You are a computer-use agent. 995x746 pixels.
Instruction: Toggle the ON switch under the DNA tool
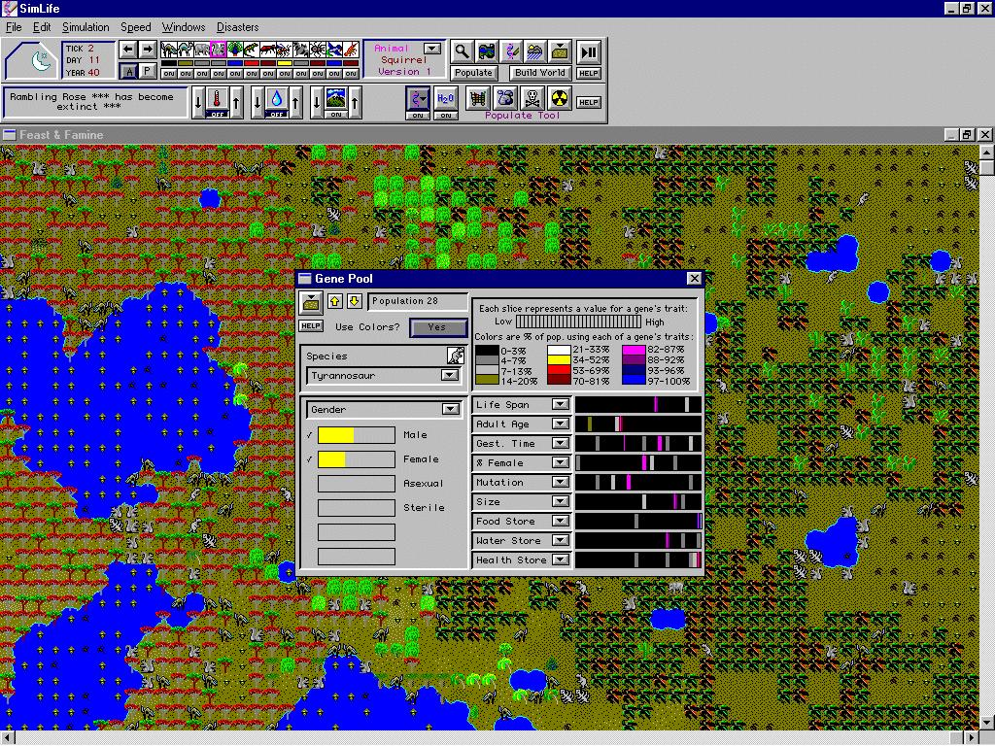[418, 116]
